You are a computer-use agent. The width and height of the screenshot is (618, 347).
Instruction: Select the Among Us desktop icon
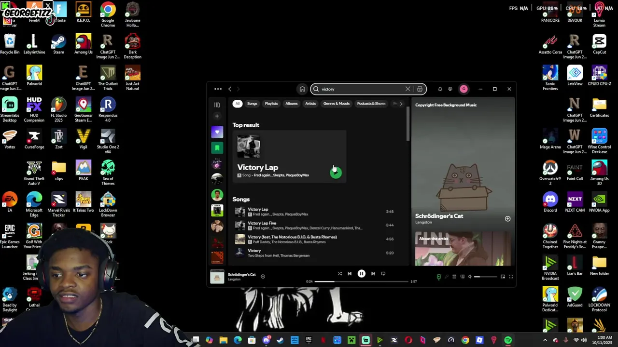coord(83,44)
